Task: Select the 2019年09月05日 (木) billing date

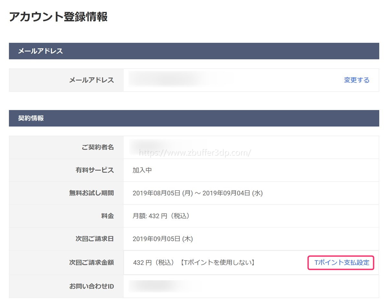Action: pyautogui.click(x=163, y=239)
